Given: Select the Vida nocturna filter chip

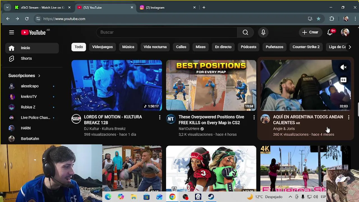Looking at the screenshot, I should tap(155, 47).
